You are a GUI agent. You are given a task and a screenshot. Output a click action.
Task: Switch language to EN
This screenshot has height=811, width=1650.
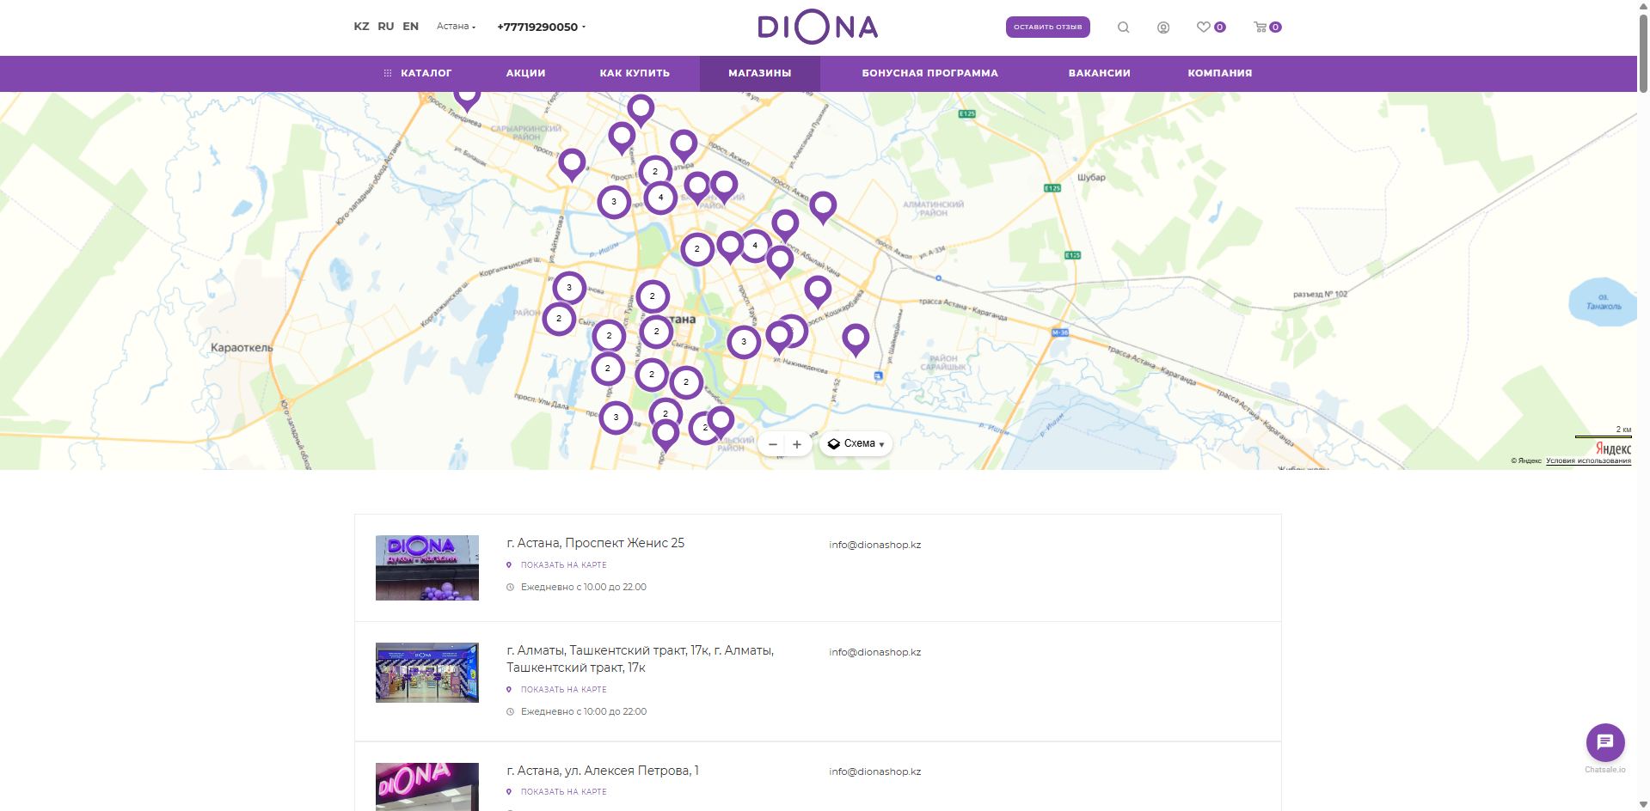point(411,27)
